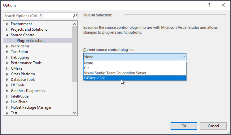
Task: Click the OK button
Action: [184, 126]
